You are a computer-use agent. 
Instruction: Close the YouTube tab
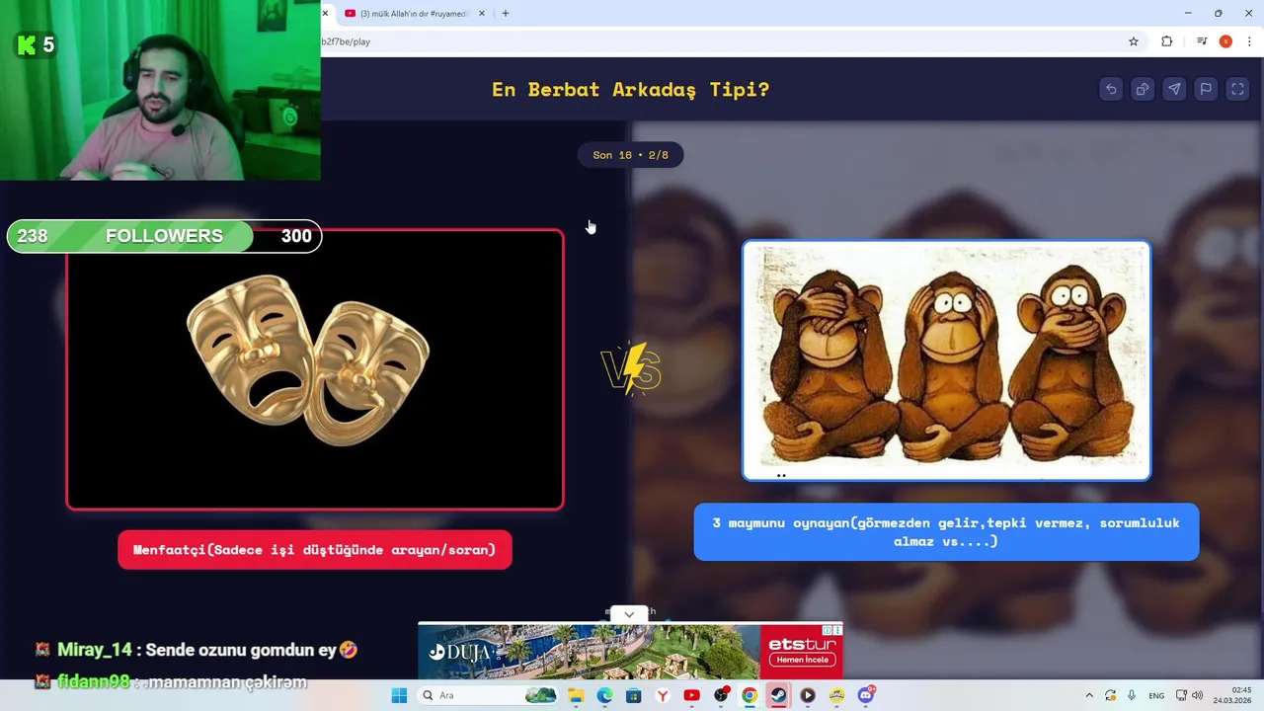pyautogui.click(x=482, y=14)
